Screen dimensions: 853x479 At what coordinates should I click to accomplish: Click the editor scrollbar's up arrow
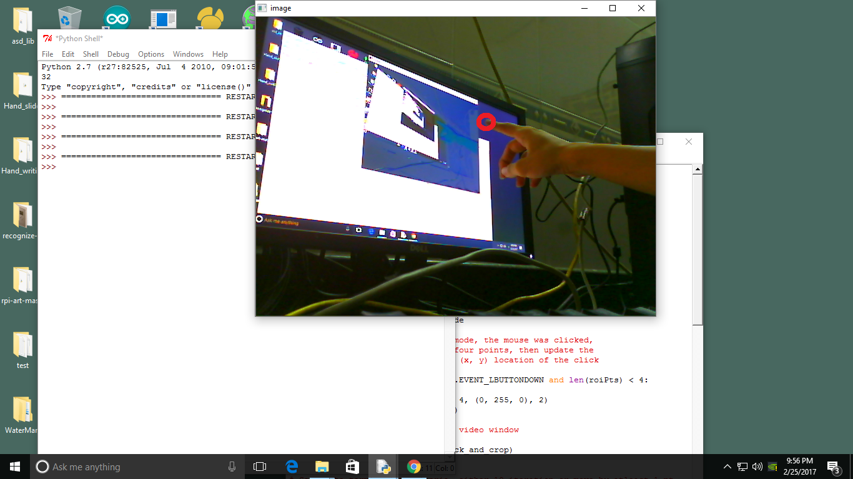[x=698, y=169]
